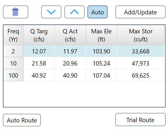The height and width of the screenshot is (129, 168).
Task: Click the trash can delete icon
Action: coord(16,12)
